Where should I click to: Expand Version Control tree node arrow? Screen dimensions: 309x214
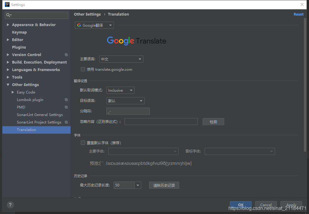tap(8, 55)
